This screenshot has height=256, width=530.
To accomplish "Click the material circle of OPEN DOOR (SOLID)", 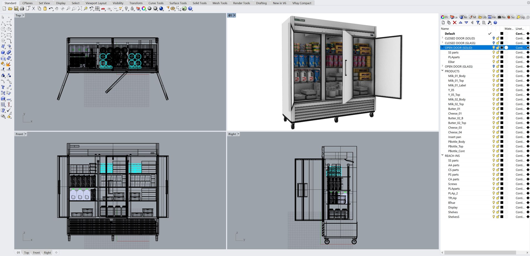I will (x=506, y=48).
